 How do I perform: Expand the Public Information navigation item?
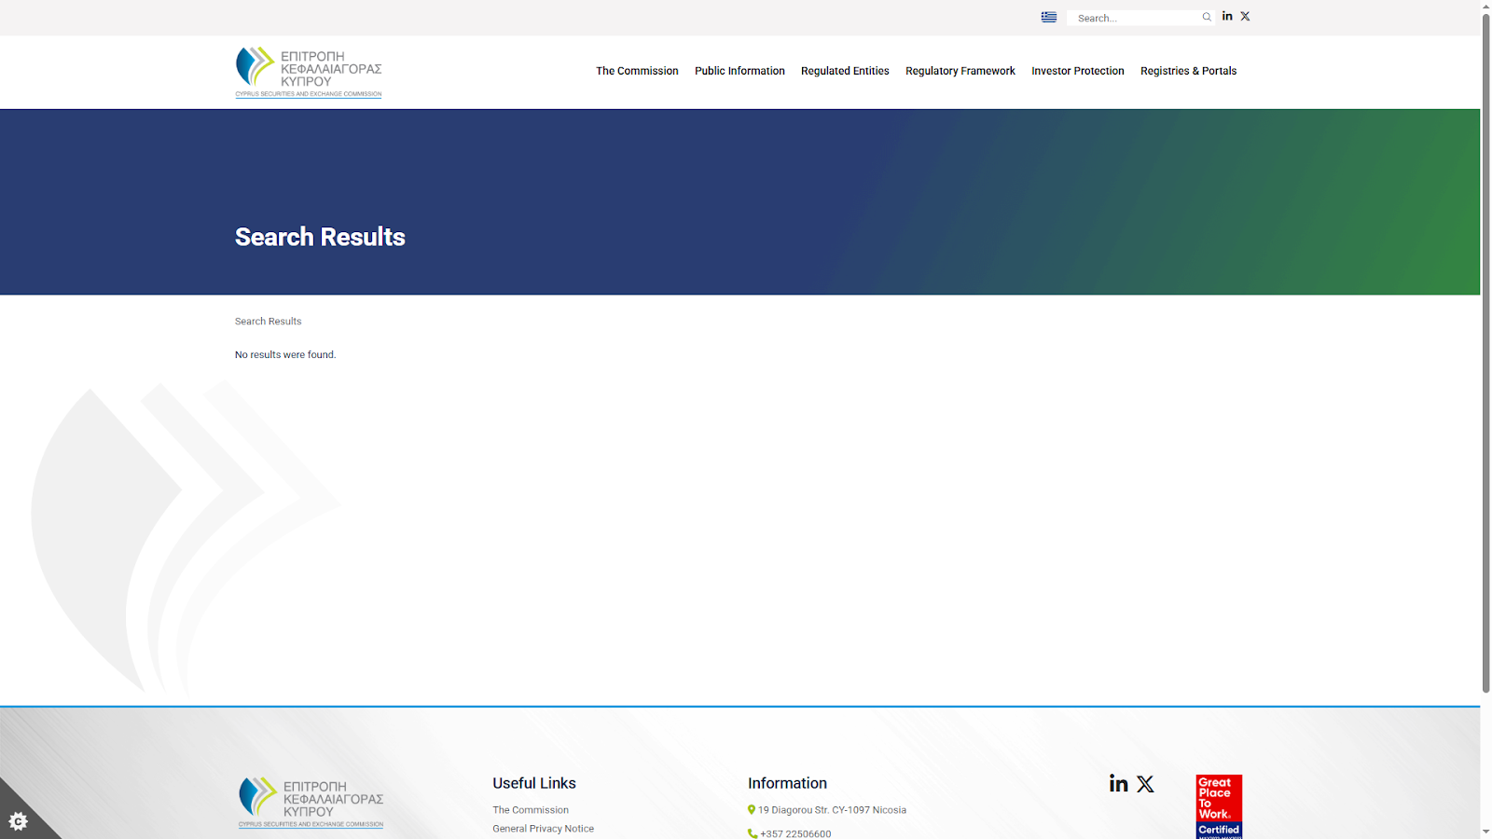[739, 71]
